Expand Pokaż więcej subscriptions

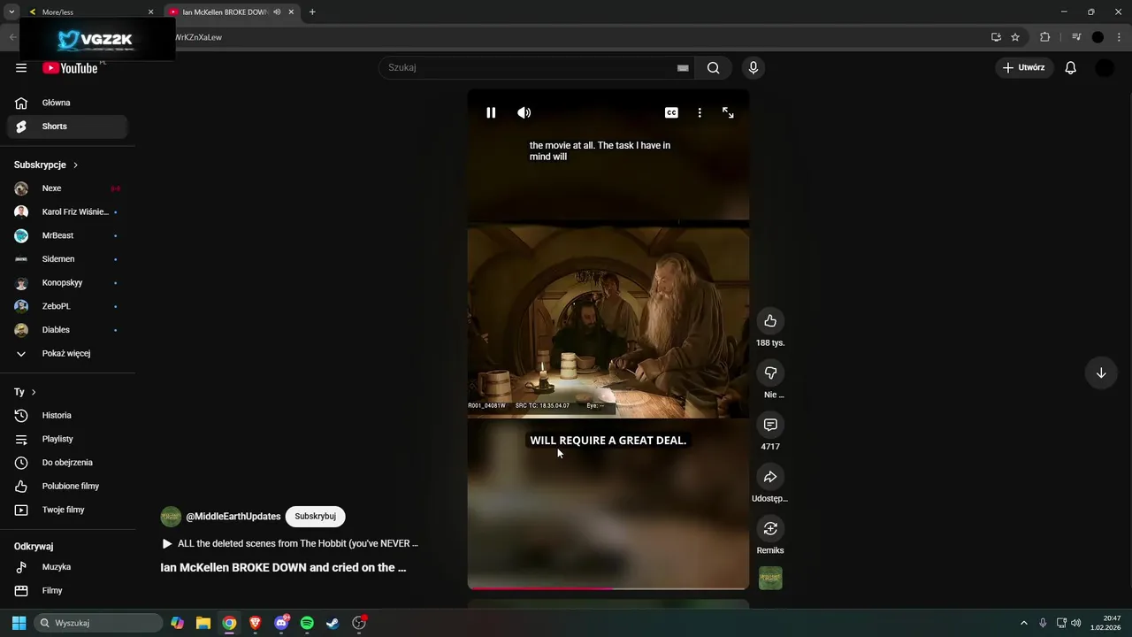coord(67,354)
